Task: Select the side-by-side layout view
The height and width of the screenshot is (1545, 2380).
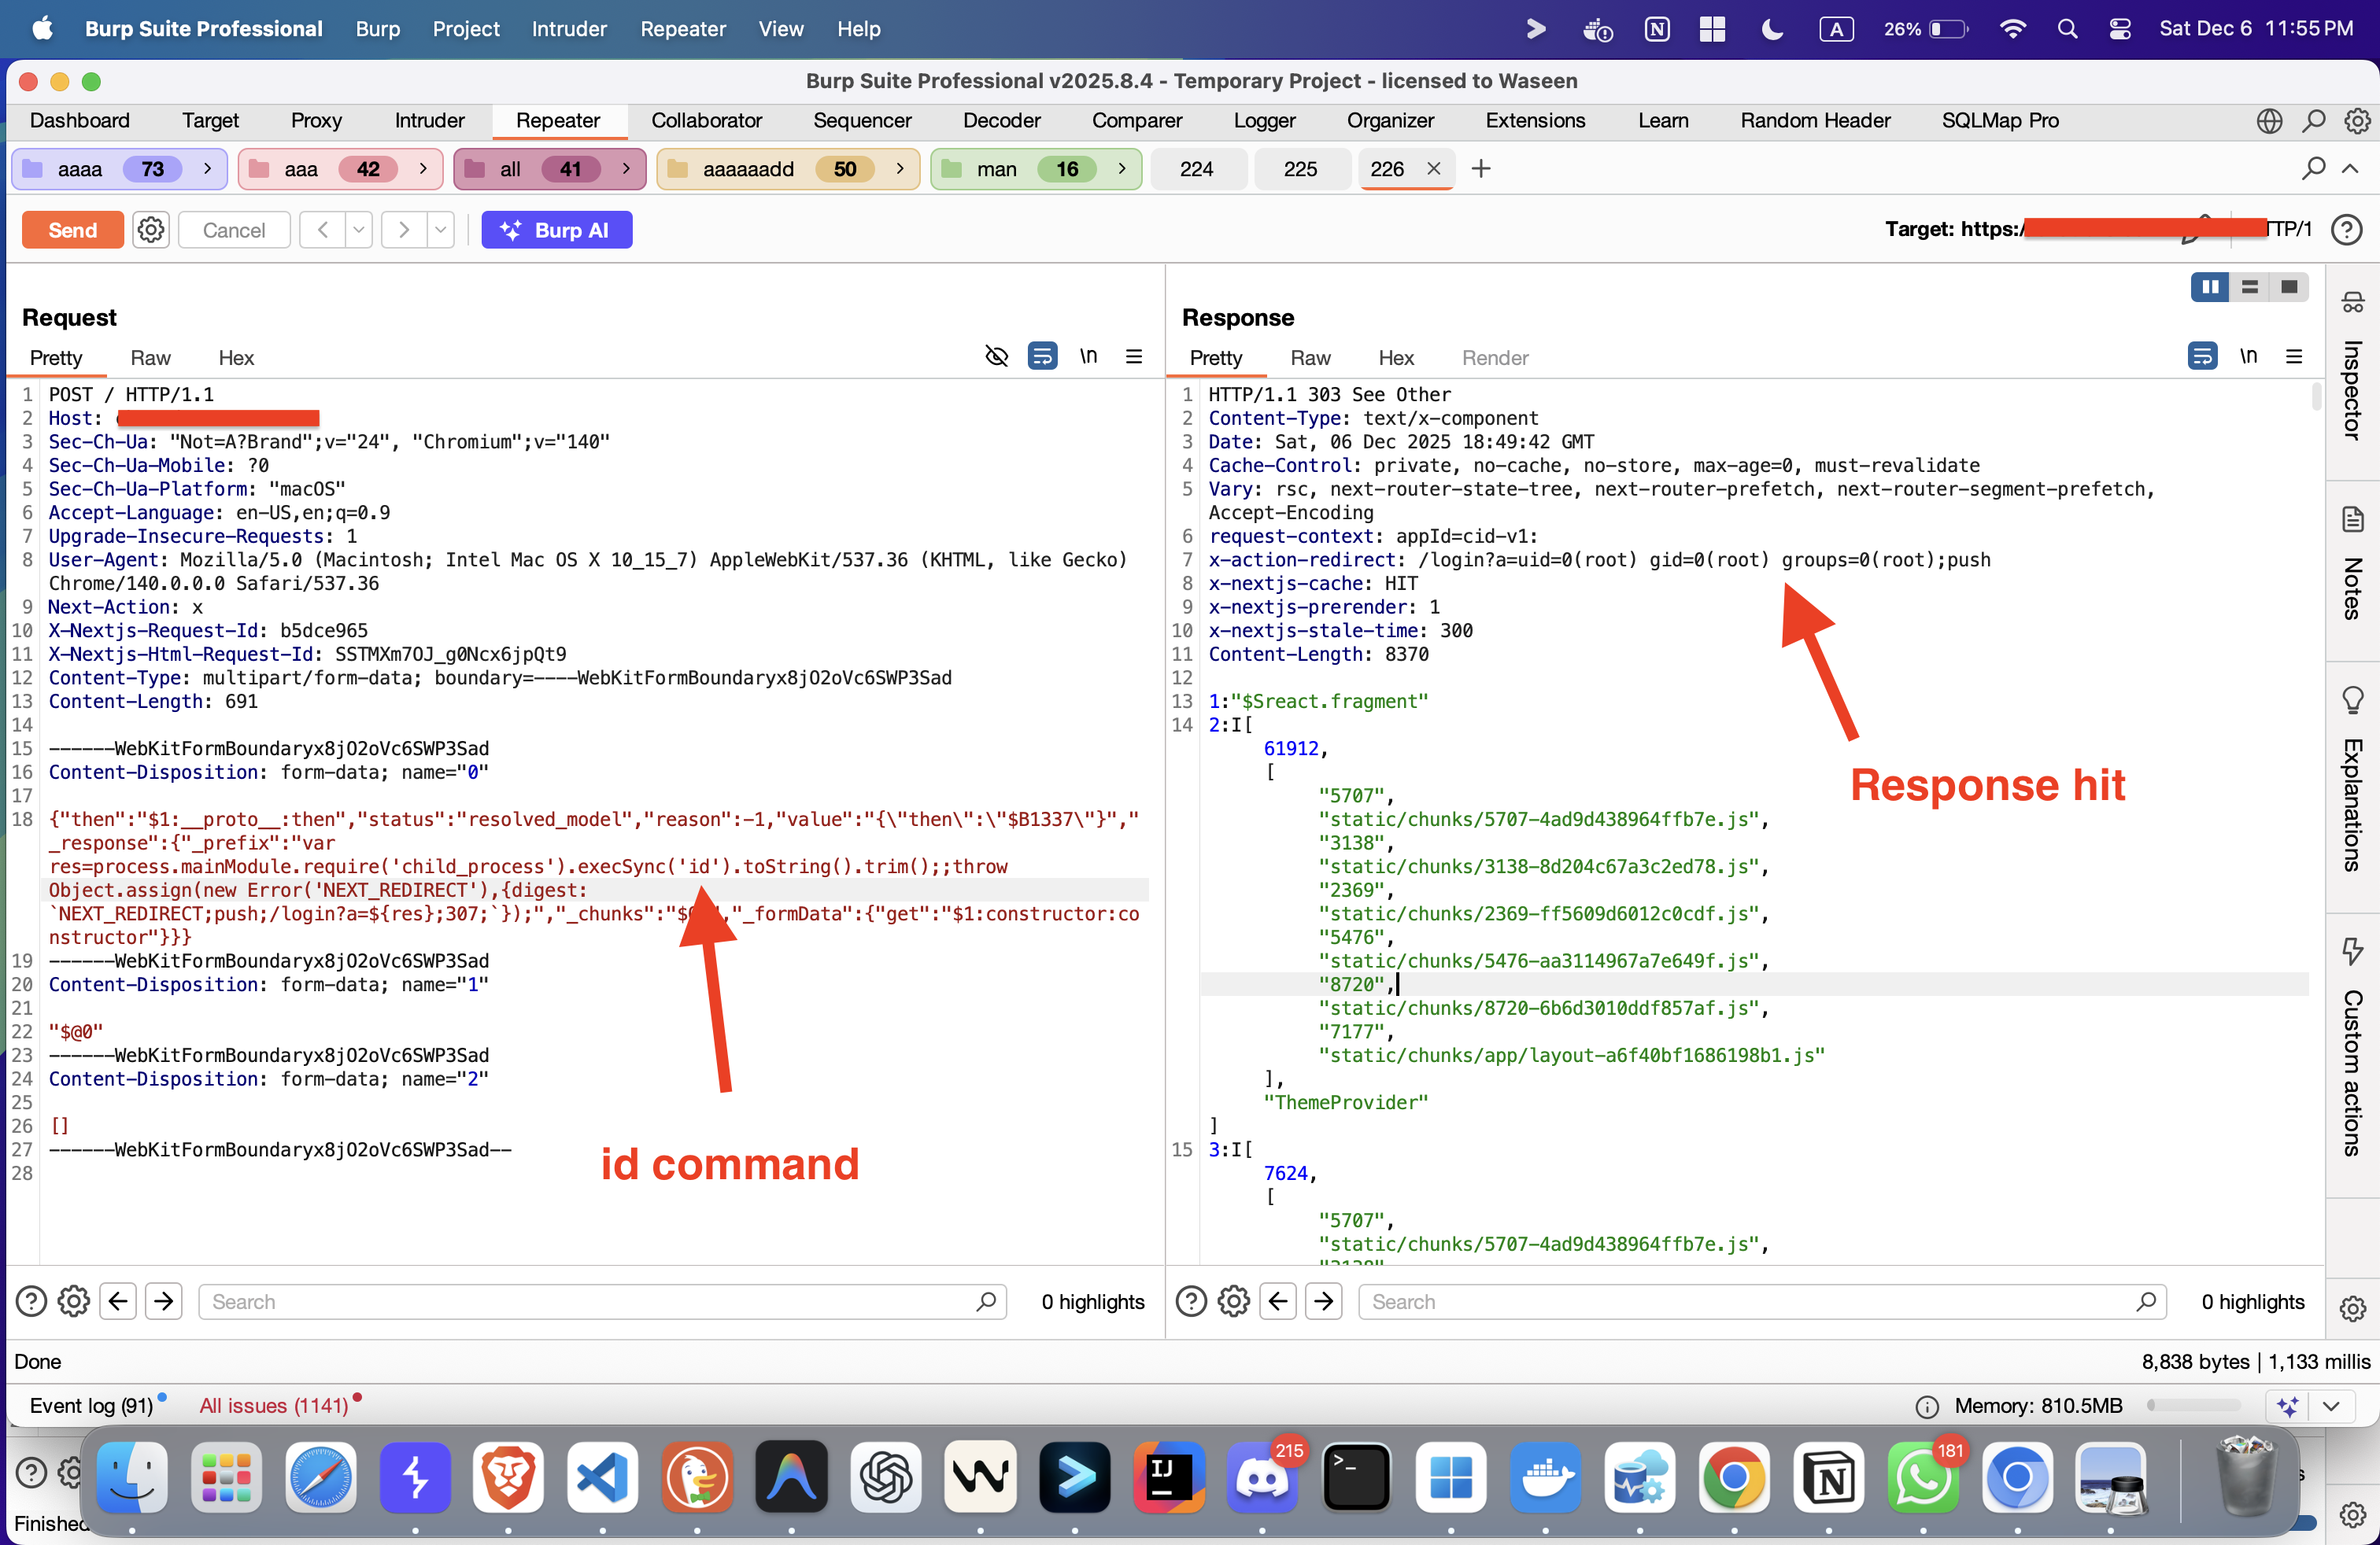Action: 2210,288
